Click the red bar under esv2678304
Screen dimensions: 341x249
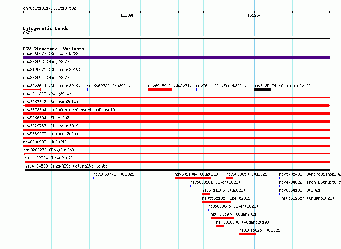[176, 114]
